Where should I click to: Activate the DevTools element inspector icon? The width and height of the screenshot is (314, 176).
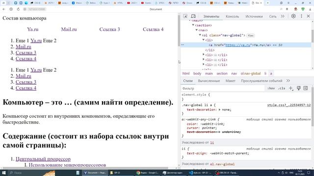[185, 16]
